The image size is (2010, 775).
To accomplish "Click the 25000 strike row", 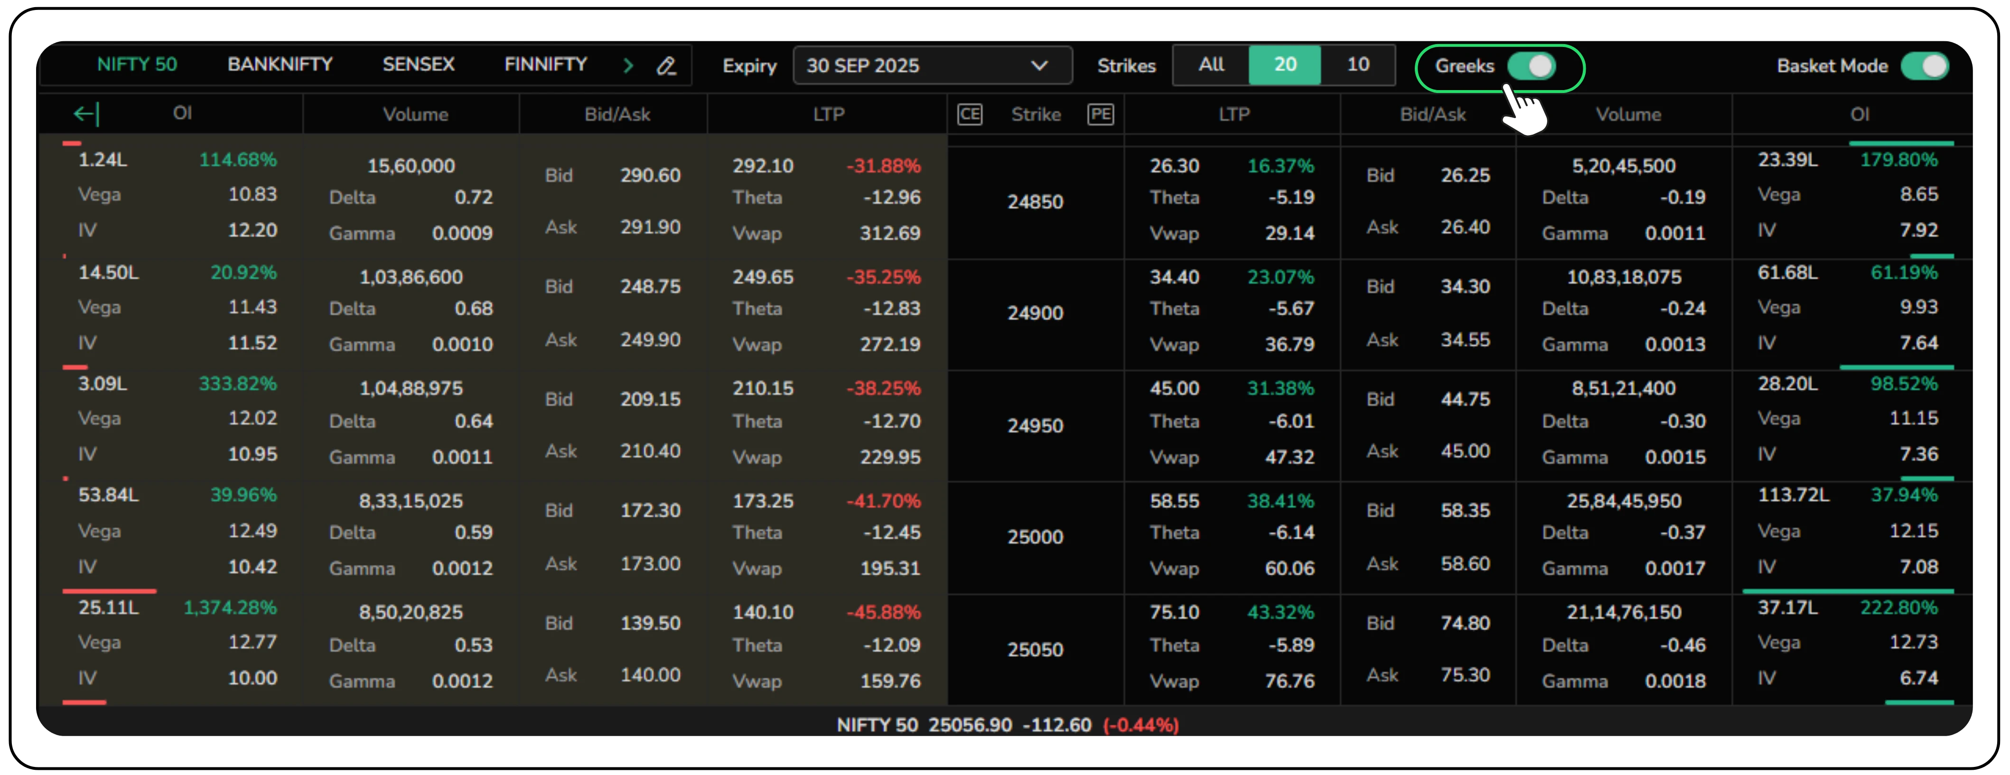I will pos(1035,537).
